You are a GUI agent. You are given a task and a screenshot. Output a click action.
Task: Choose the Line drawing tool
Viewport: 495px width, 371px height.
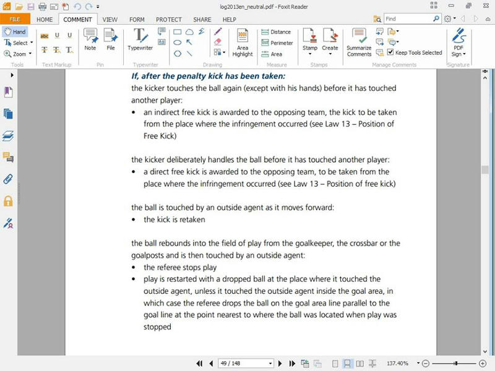pyautogui.click(x=189, y=54)
